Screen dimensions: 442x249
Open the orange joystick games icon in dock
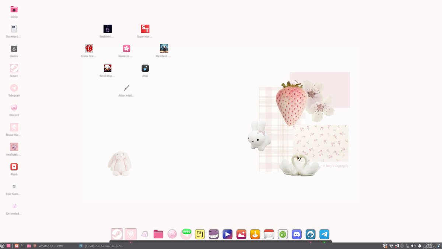tap(255, 234)
